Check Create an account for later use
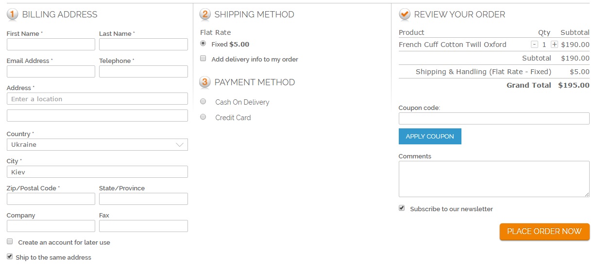 coord(10,241)
